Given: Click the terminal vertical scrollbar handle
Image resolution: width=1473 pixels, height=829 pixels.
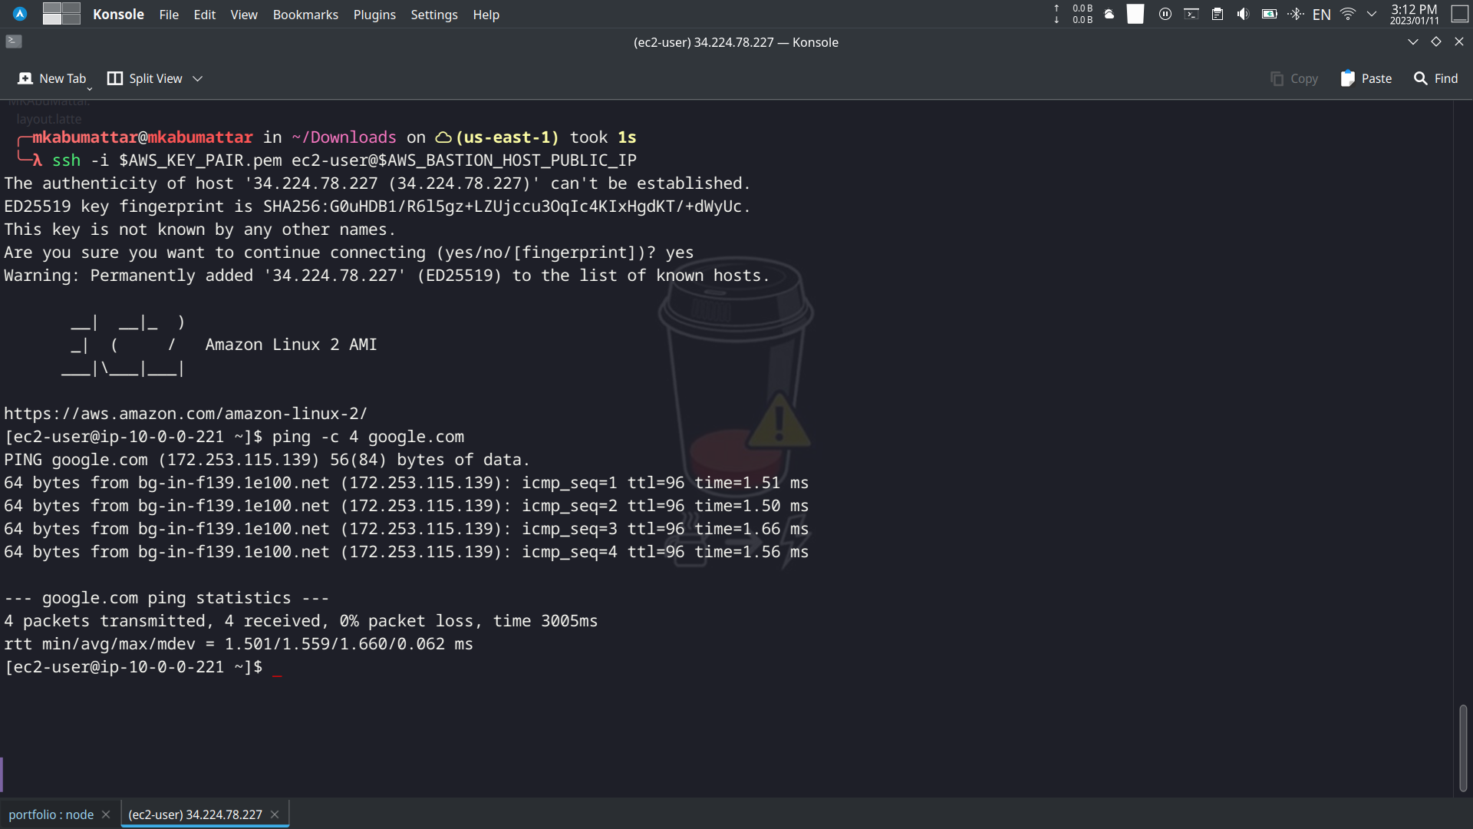Looking at the screenshot, I should (x=1462, y=748).
